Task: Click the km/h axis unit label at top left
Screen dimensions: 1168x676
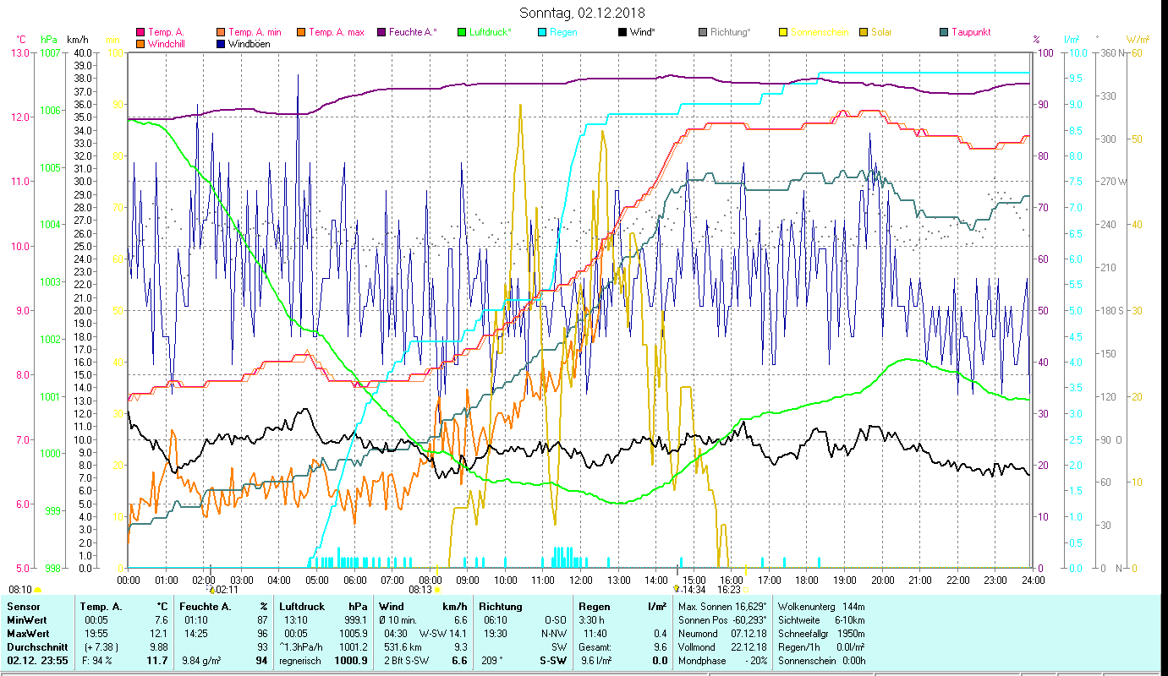Action: pyautogui.click(x=77, y=39)
